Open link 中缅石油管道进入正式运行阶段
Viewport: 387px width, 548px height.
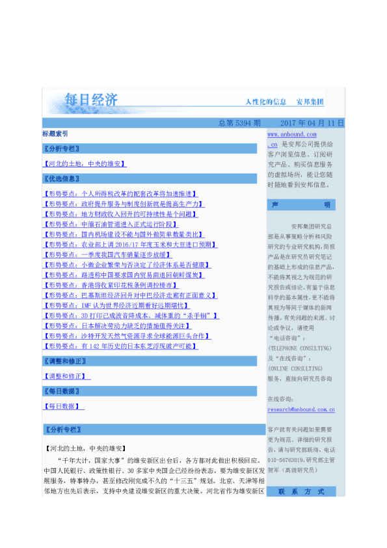[111, 224]
